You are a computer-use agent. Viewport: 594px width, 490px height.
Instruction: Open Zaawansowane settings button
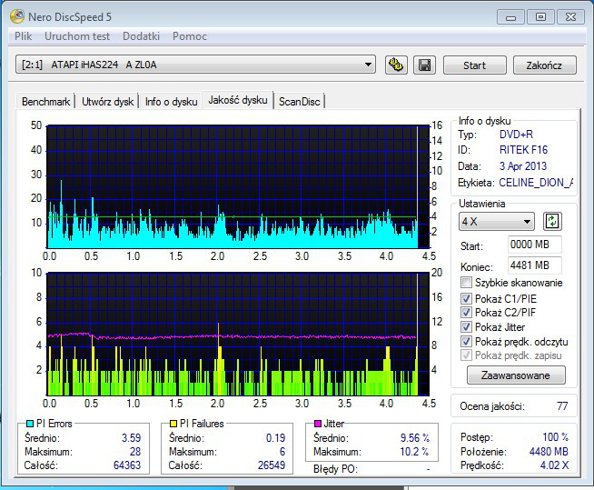point(516,375)
